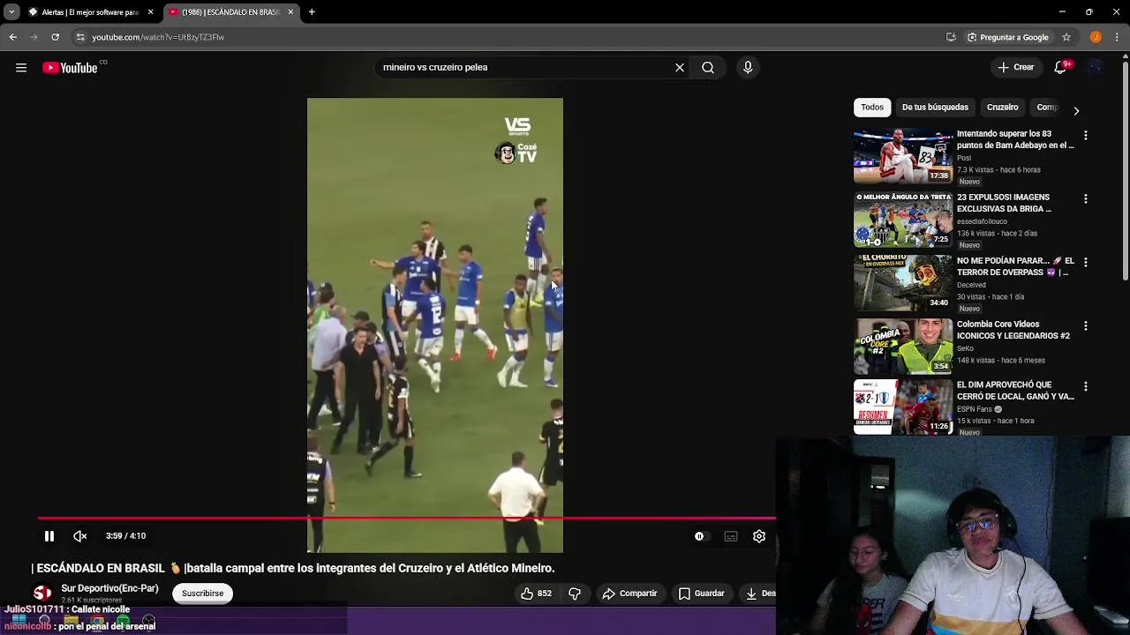Open options for Bam Adebayo video
Screen dimensions: 1130x635
tap(1086, 136)
